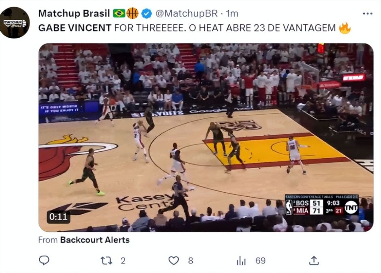Open the Backcourt Alerts source link
Viewport: 381px width, 273px height.
(95, 240)
